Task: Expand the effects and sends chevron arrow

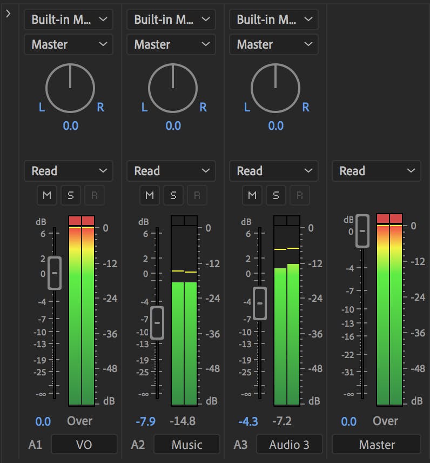Action: [8, 14]
